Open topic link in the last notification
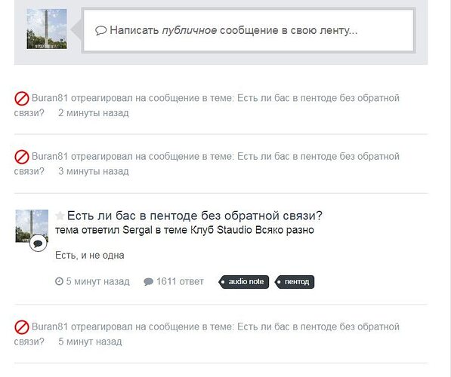 point(206,334)
